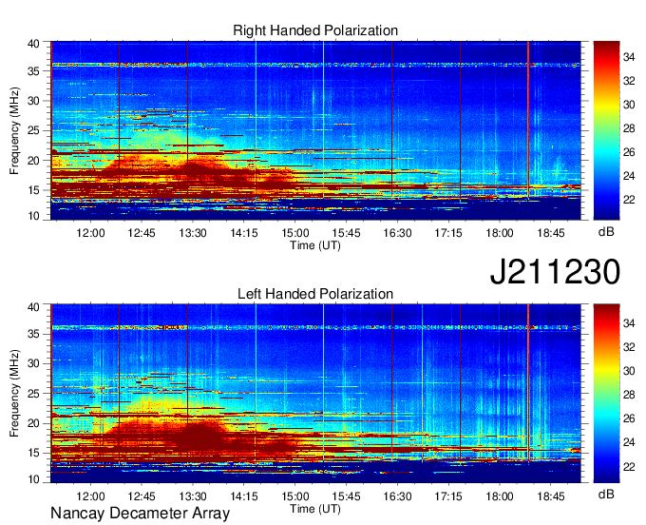
Task: Click the top plot's color scale bar
Action: 606,130
